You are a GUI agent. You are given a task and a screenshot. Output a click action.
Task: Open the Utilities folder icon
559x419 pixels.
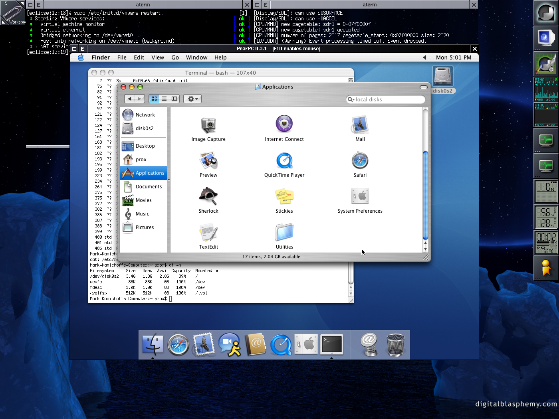(284, 232)
